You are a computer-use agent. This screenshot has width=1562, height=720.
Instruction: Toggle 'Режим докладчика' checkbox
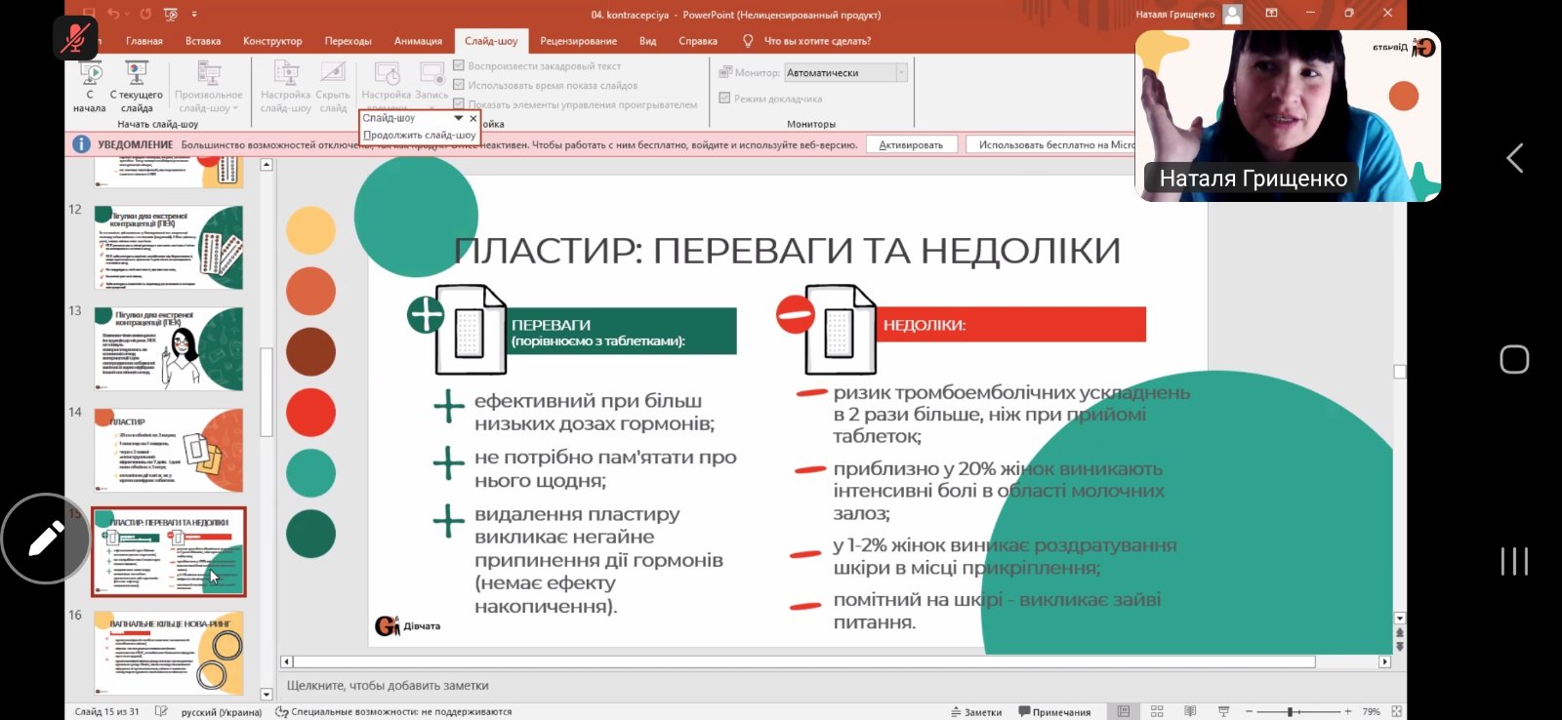(x=724, y=98)
